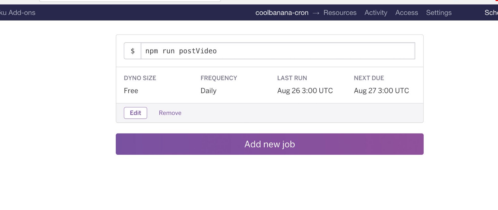Open the app Settings tab
Viewport: 498px width, 210px height.
point(439,13)
